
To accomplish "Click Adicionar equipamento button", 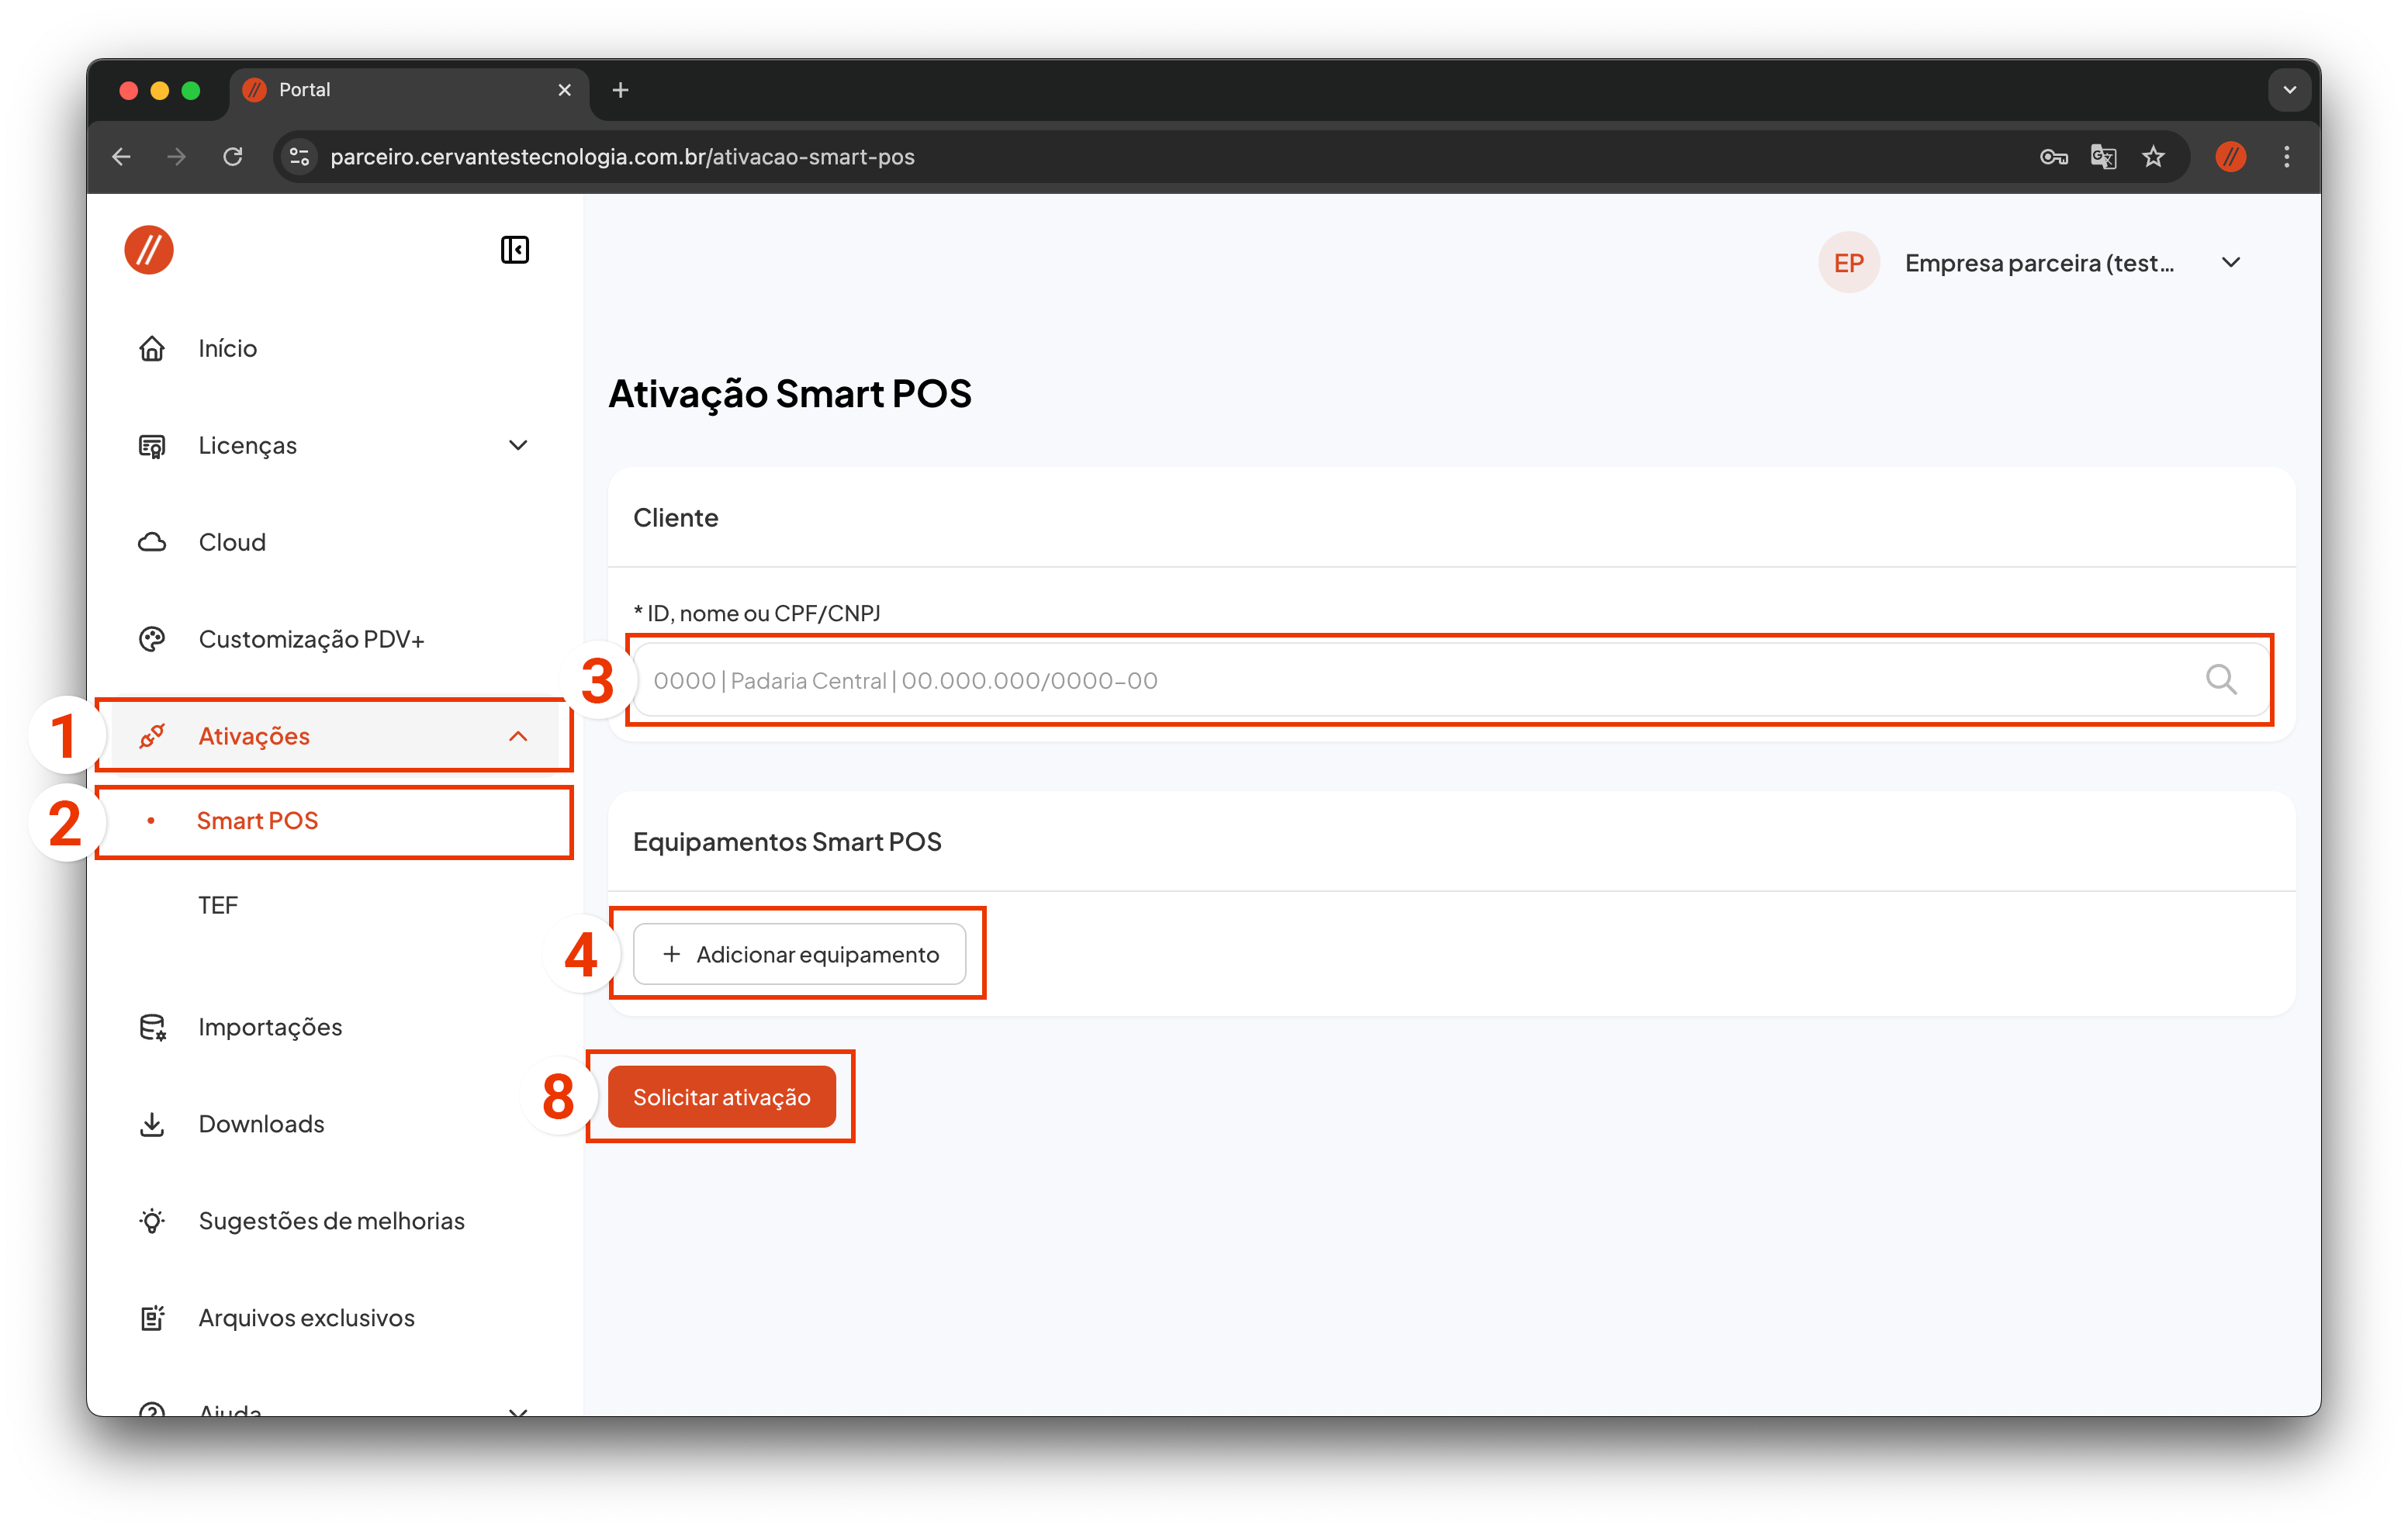I will tap(799, 954).
